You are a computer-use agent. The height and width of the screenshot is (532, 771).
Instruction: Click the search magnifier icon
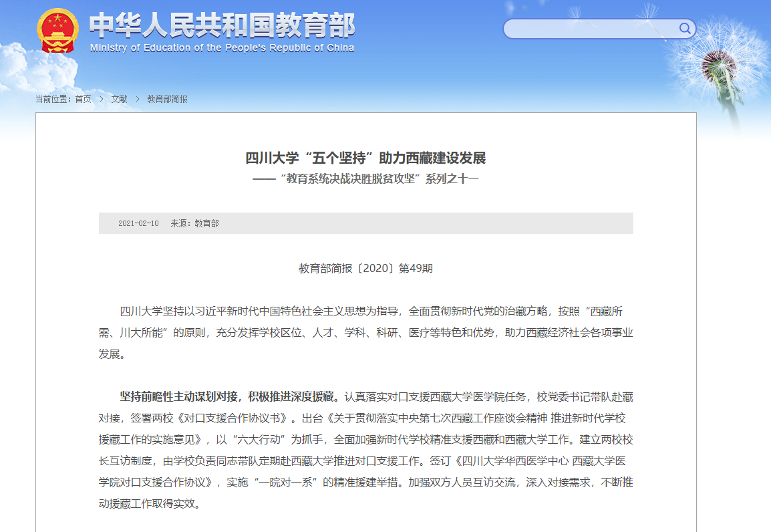tap(684, 29)
